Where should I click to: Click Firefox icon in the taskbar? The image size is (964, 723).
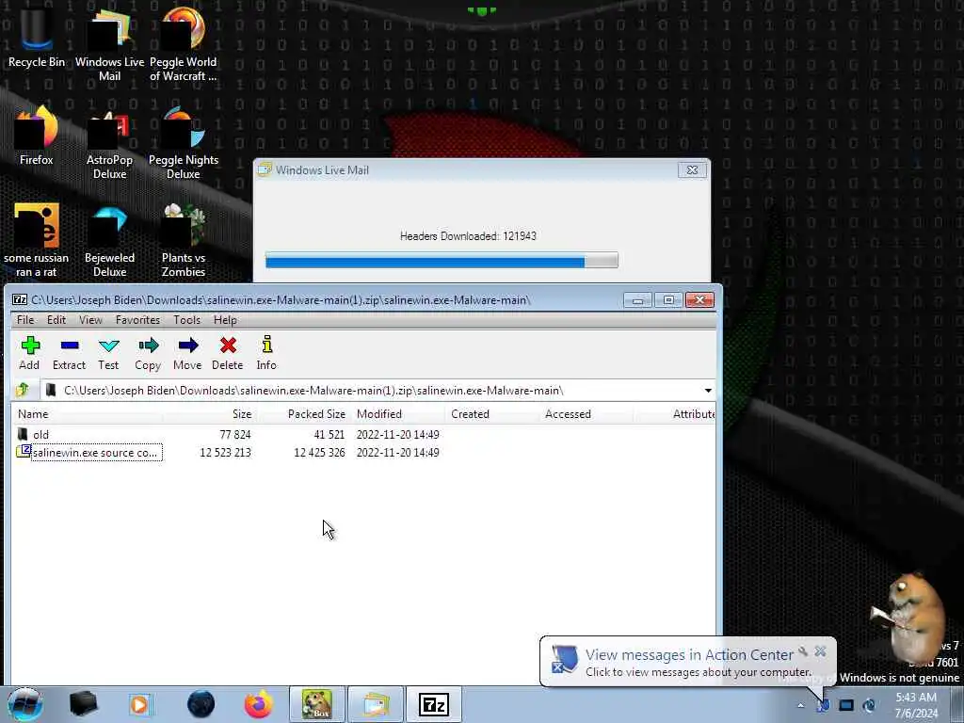point(258,704)
